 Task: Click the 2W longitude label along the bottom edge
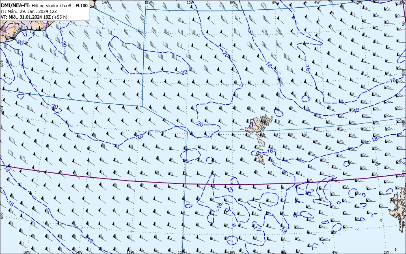pos(386,252)
